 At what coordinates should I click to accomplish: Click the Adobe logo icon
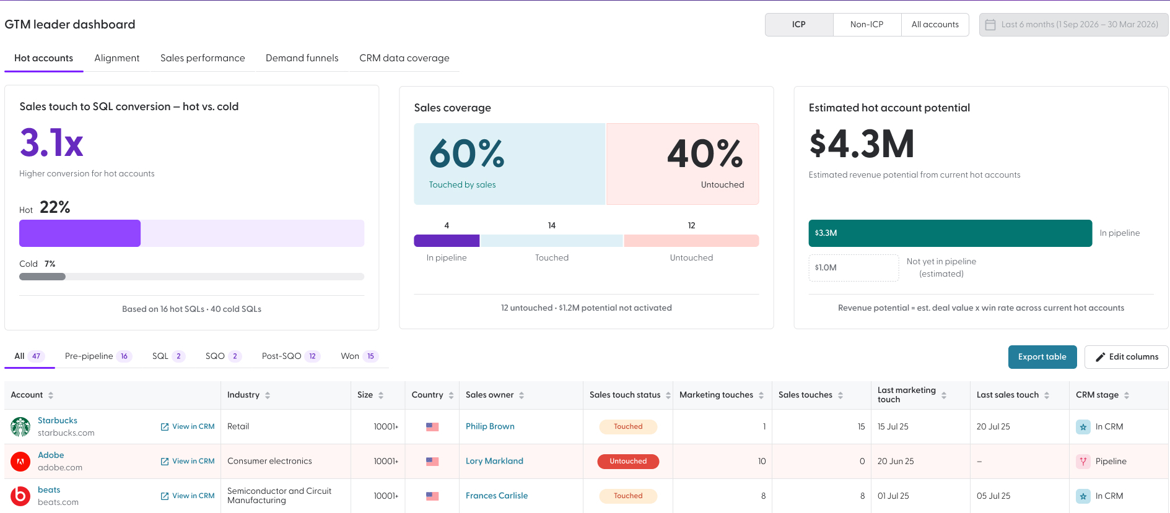[x=20, y=461]
